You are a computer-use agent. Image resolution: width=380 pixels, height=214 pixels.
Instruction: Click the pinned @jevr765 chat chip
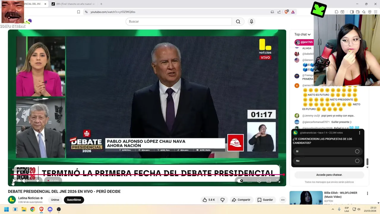click(x=304, y=42)
